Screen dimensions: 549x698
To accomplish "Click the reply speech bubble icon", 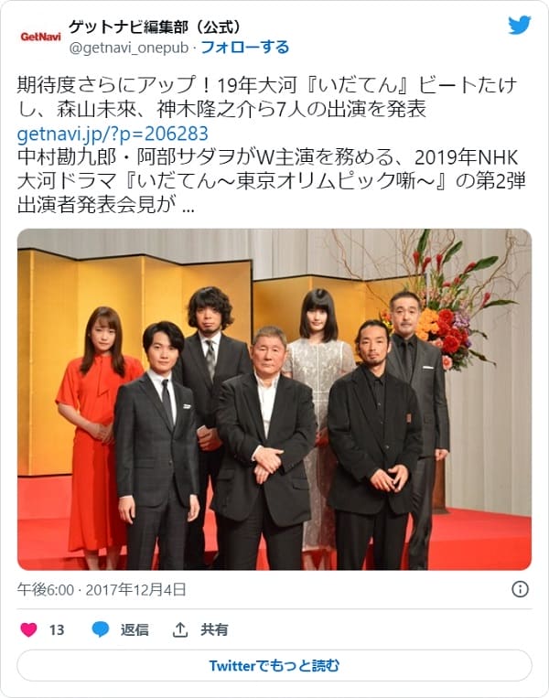I will (100, 629).
